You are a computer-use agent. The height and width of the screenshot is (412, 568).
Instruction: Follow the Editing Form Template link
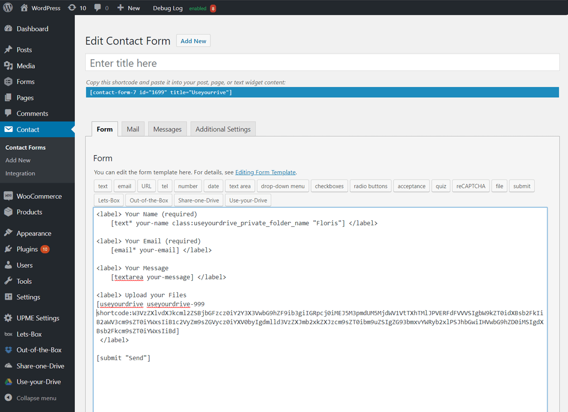pyautogui.click(x=265, y=172)
